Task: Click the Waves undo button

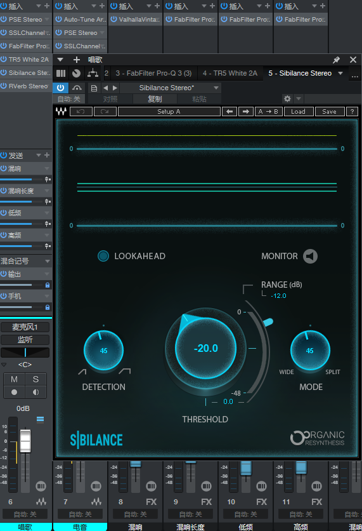Action: [81, 111]
